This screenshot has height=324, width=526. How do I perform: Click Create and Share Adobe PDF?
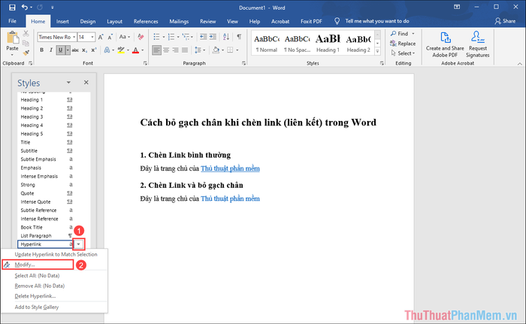click(445, 44)
